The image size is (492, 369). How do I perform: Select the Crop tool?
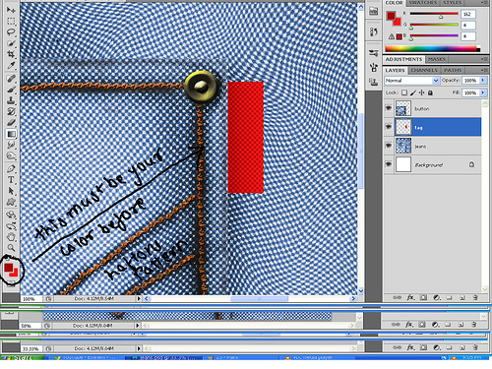click(11, 54)
